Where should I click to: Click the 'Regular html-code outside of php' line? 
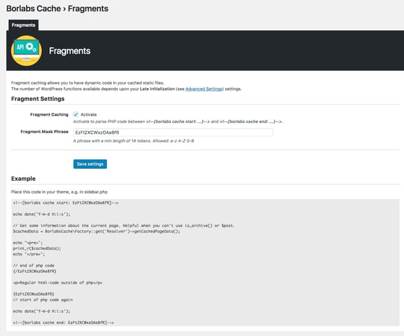(57, 282)
